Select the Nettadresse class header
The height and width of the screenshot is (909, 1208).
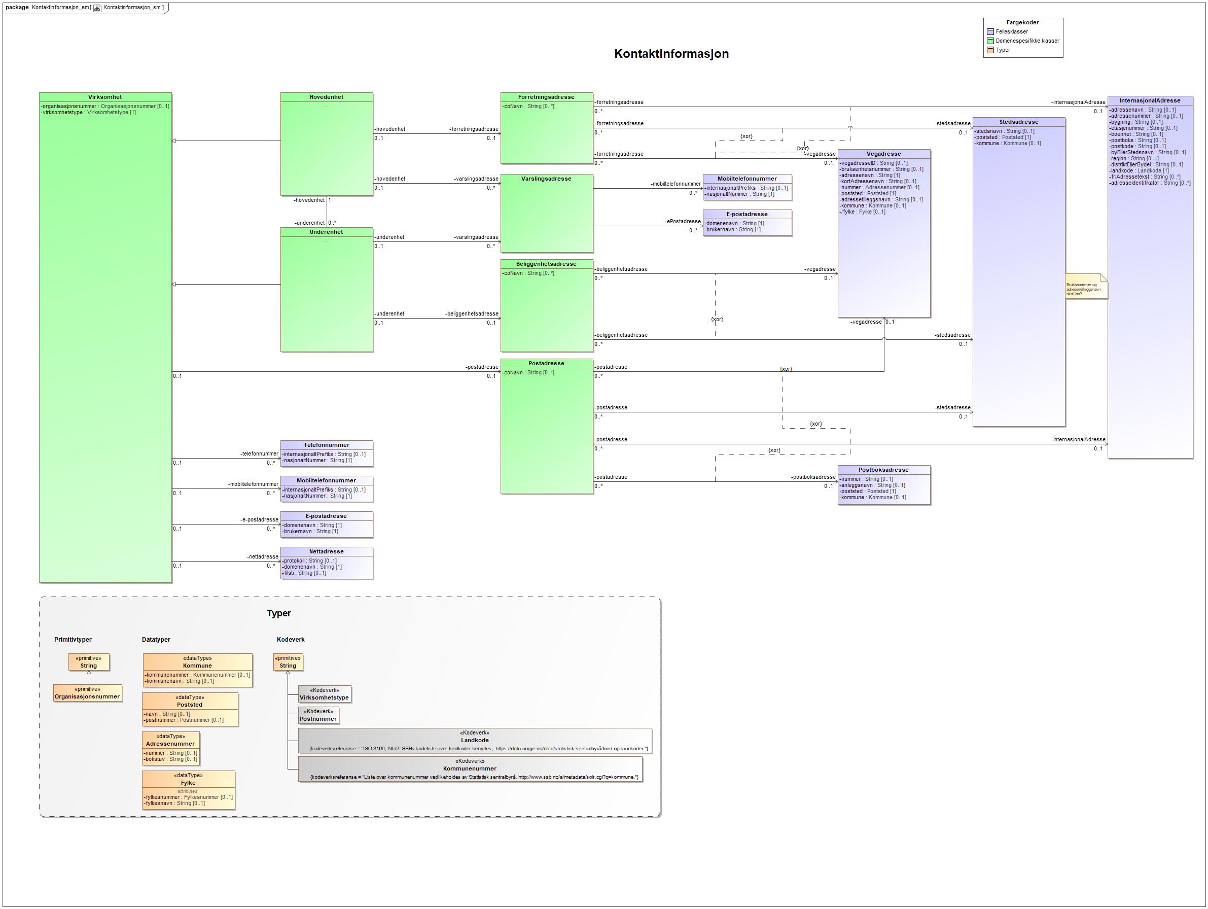[327, 552]
